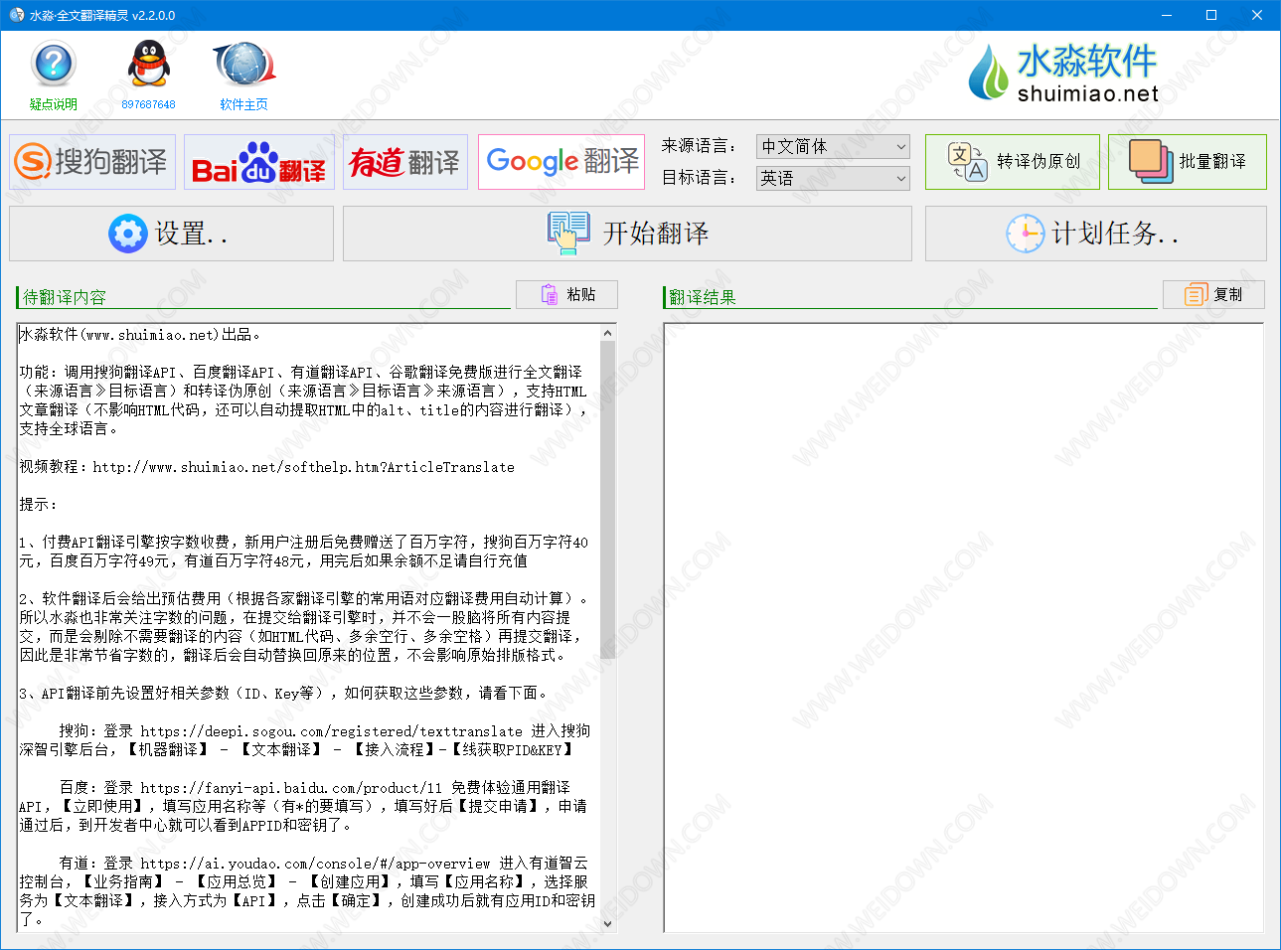Click the first line 水淼软件(www.shuimiao.net)出品
The height and width of the screenshot is (950, 1281).
coord(140,335)
